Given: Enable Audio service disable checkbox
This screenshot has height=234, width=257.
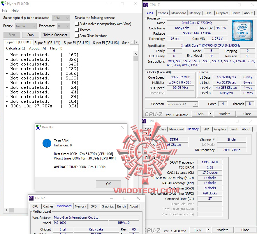Looking at the screenshot, I should tap(77, 24).
